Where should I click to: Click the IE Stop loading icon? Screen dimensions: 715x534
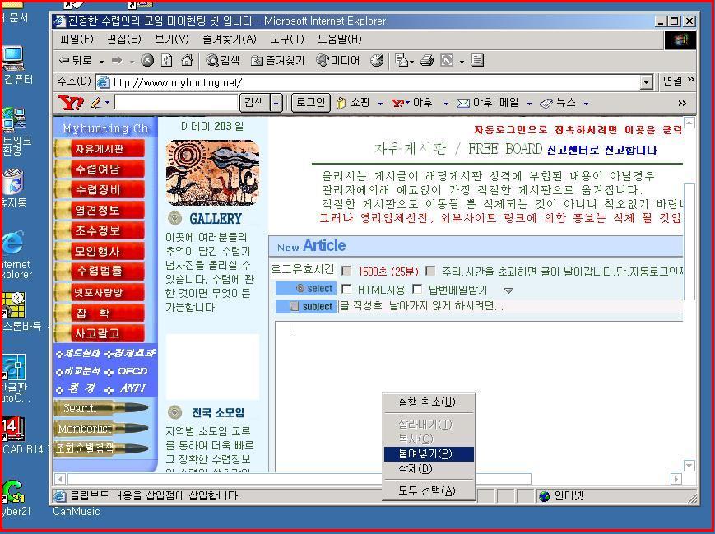[147, 60]
